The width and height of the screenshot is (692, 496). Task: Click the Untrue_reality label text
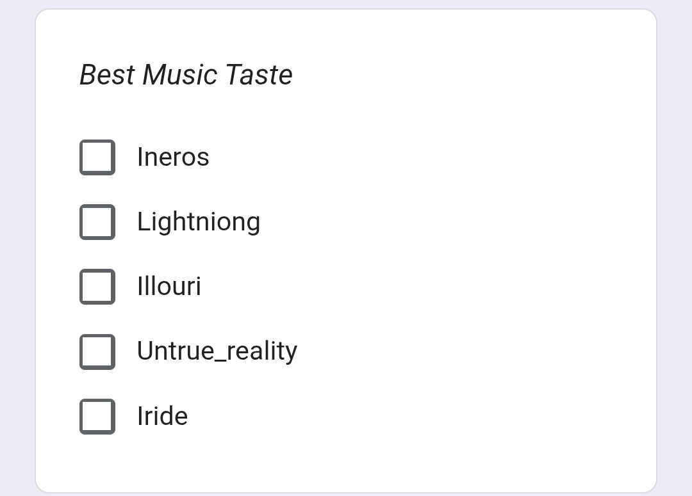tap(217, 351)
